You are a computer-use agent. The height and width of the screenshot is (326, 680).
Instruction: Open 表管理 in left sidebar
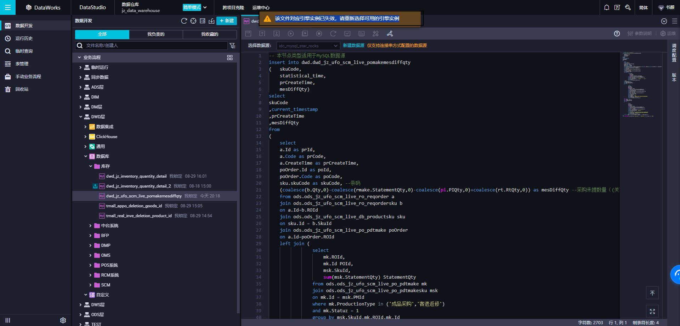pyautogui.click(x=35, y=64)
